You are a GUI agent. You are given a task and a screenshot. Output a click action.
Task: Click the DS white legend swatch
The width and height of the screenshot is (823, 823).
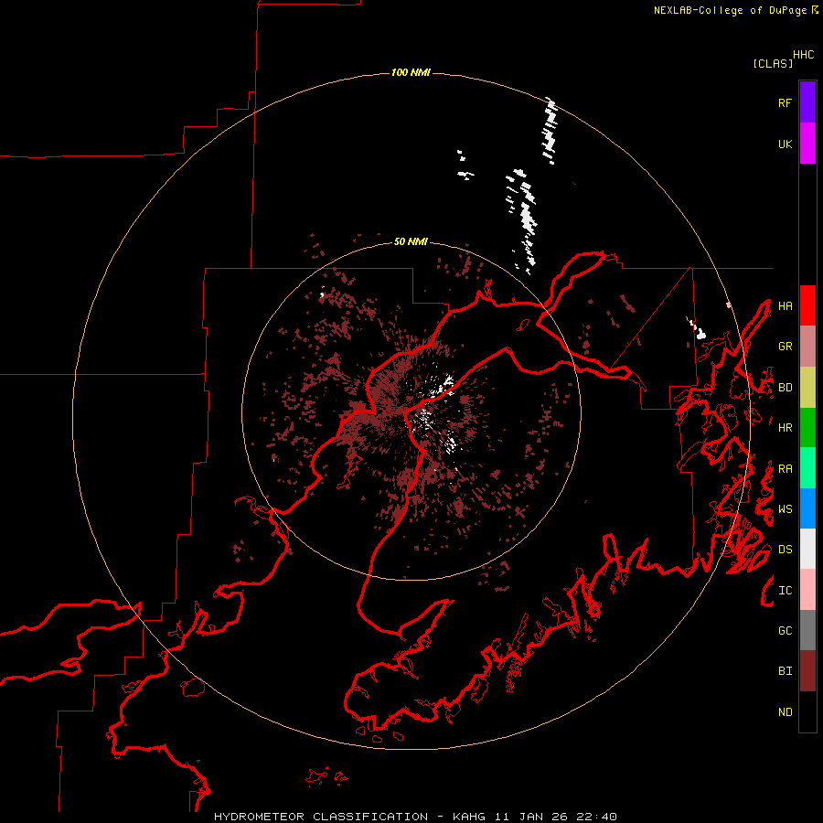tap(807, 549)
